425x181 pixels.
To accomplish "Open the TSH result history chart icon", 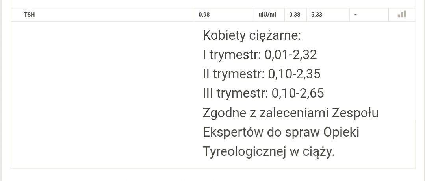I will click(402, 15).
